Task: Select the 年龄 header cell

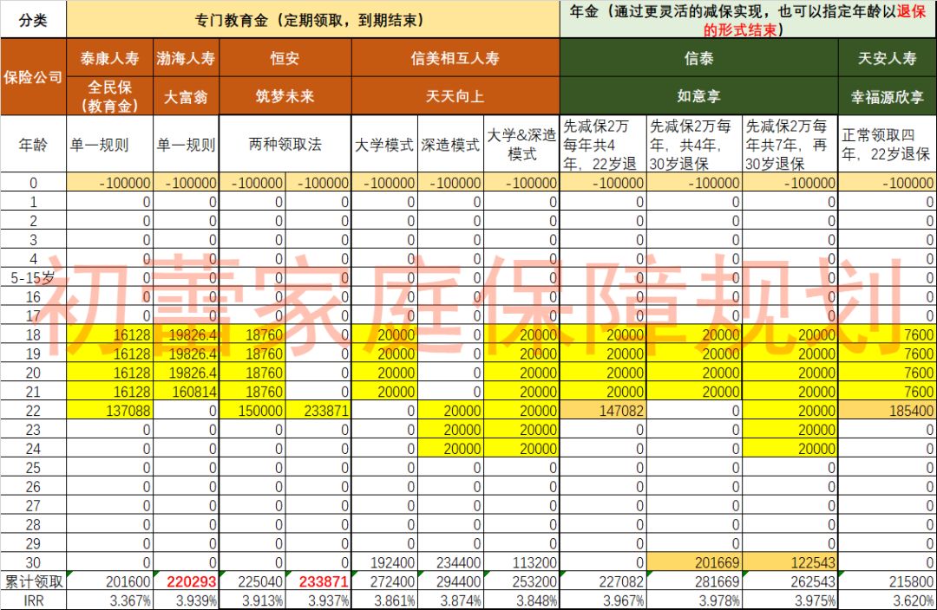Action: click(33, 145)
